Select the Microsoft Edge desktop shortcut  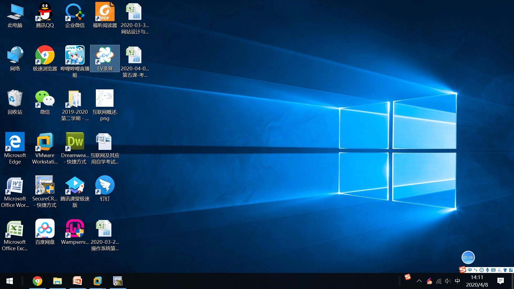15,149
